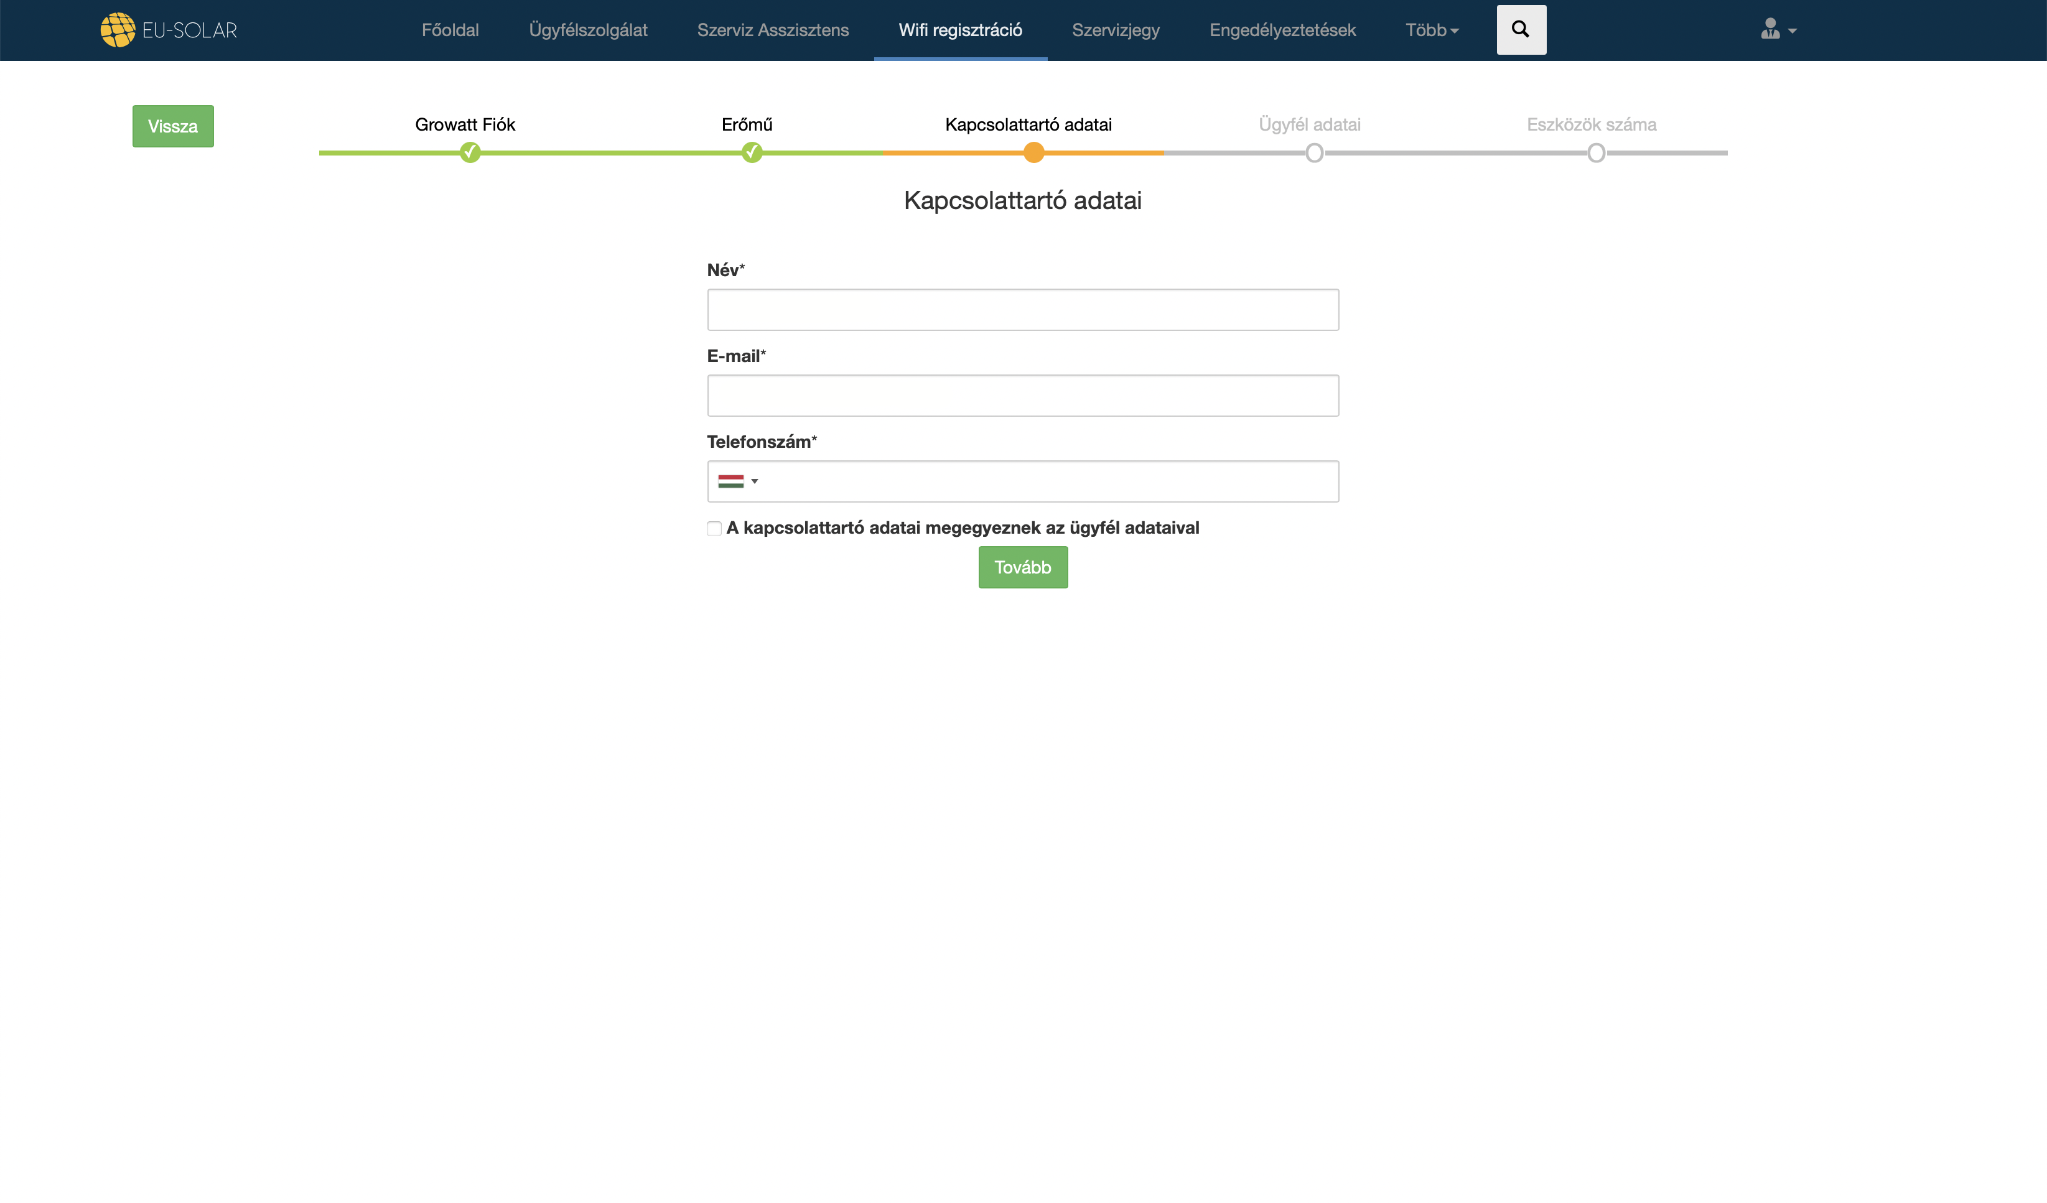Click the orange Kapcsolattartó adatai step marker
Viewport: 2047px width, 1203px height.
click(1033, 153)
